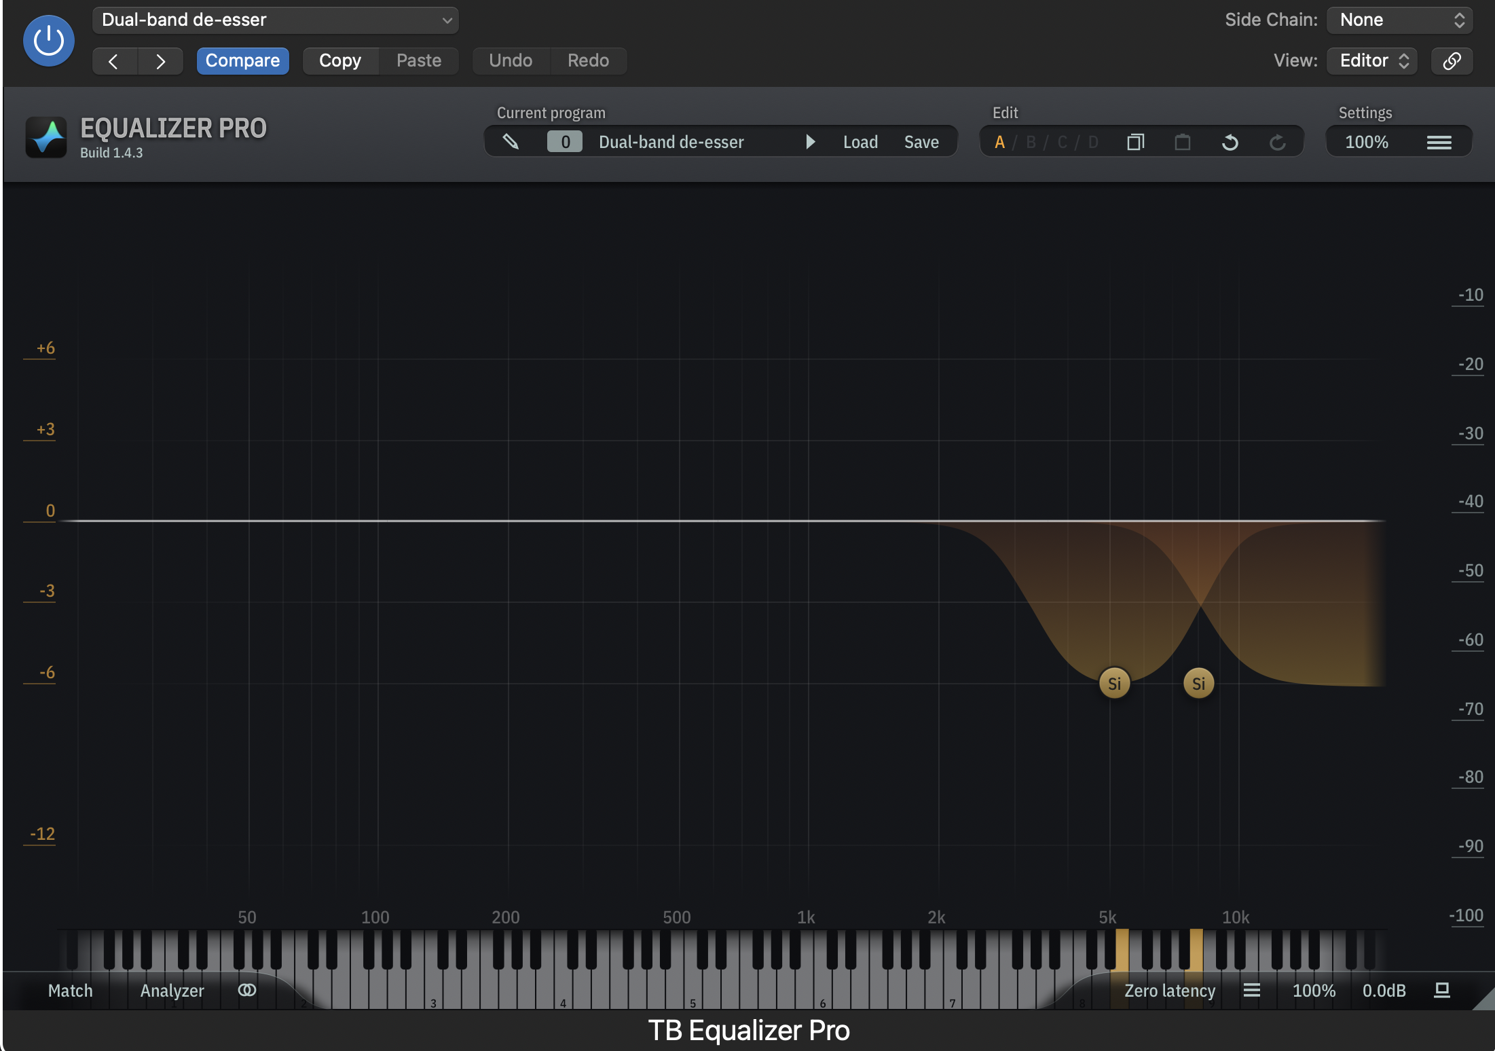
Task: Click the 1k frequency label
Action: (806, 917)
